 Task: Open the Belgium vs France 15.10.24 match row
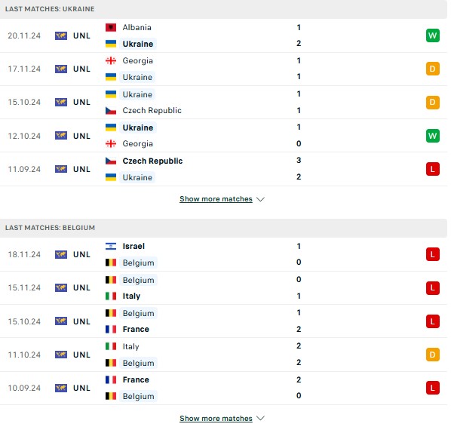223,321
